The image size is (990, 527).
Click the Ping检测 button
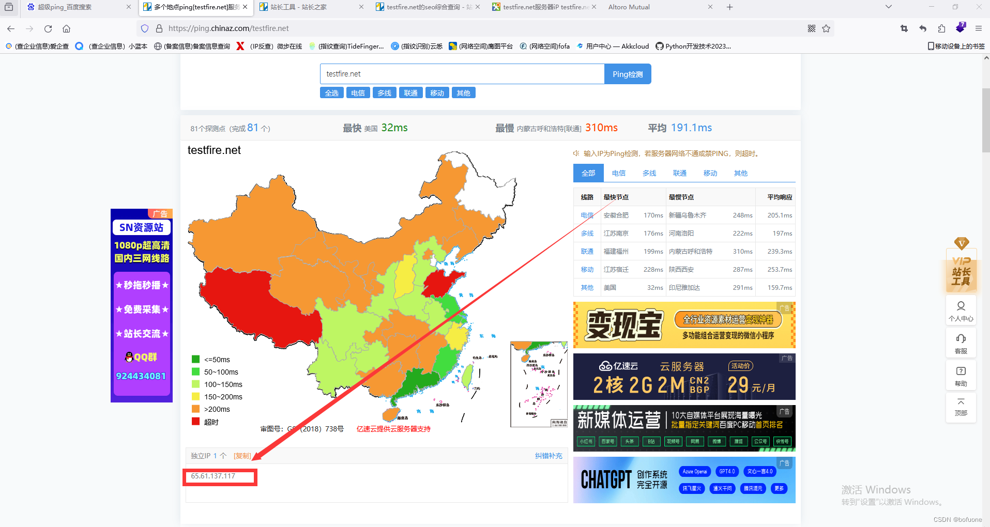pos(628,74)
